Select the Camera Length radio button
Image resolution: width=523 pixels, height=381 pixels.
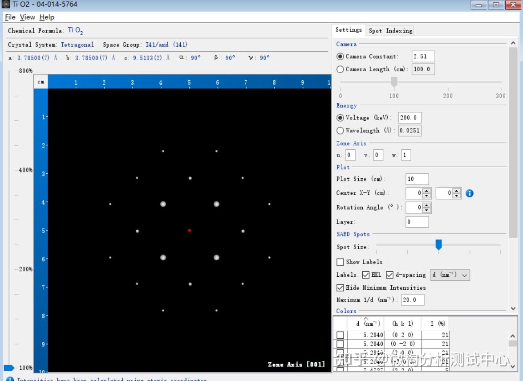341,70
